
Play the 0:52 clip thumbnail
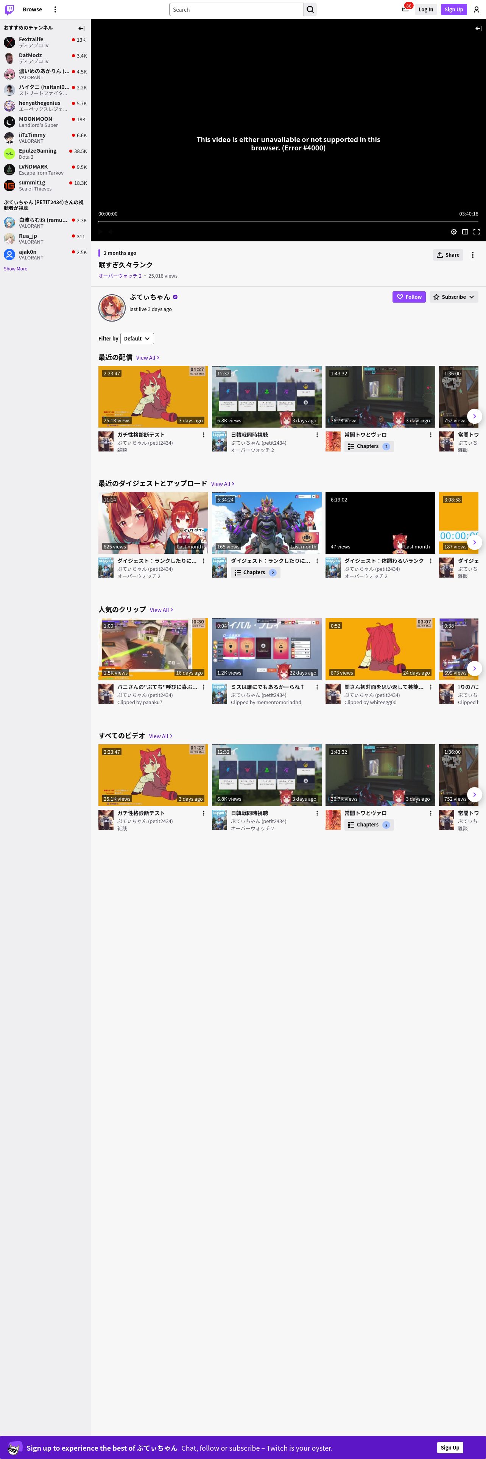[x=380, y=649]
